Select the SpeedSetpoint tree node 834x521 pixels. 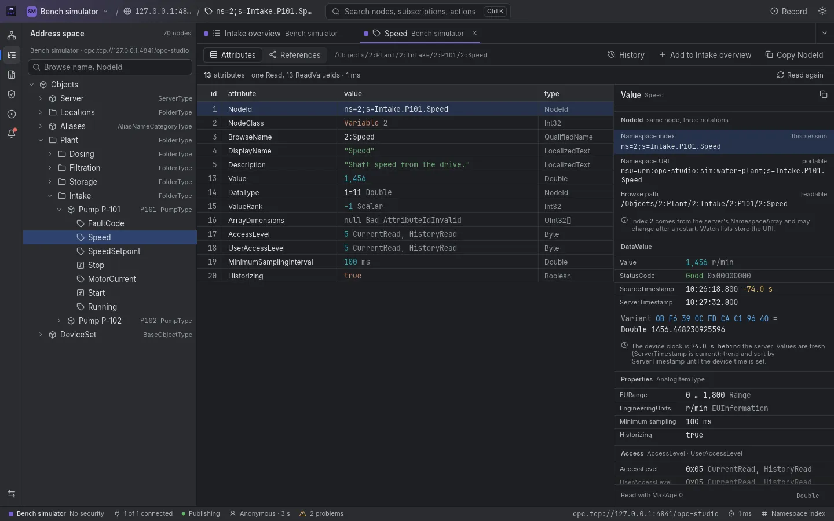[x=110, y=251]
